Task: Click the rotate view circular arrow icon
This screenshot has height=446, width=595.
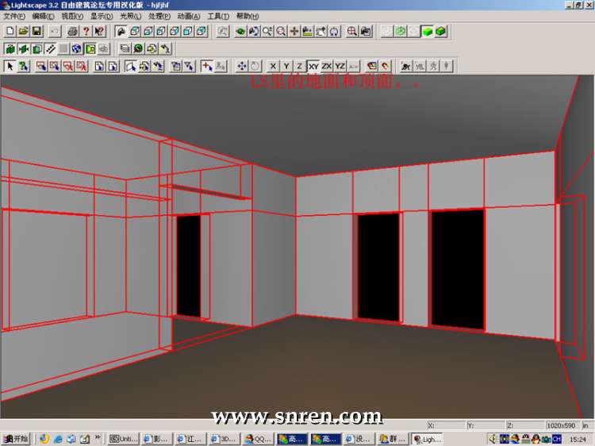Action: point(334,31)
